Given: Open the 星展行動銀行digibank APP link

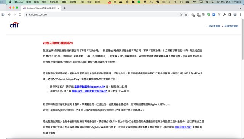Looking at the screenshot, I should pos(90,87).
